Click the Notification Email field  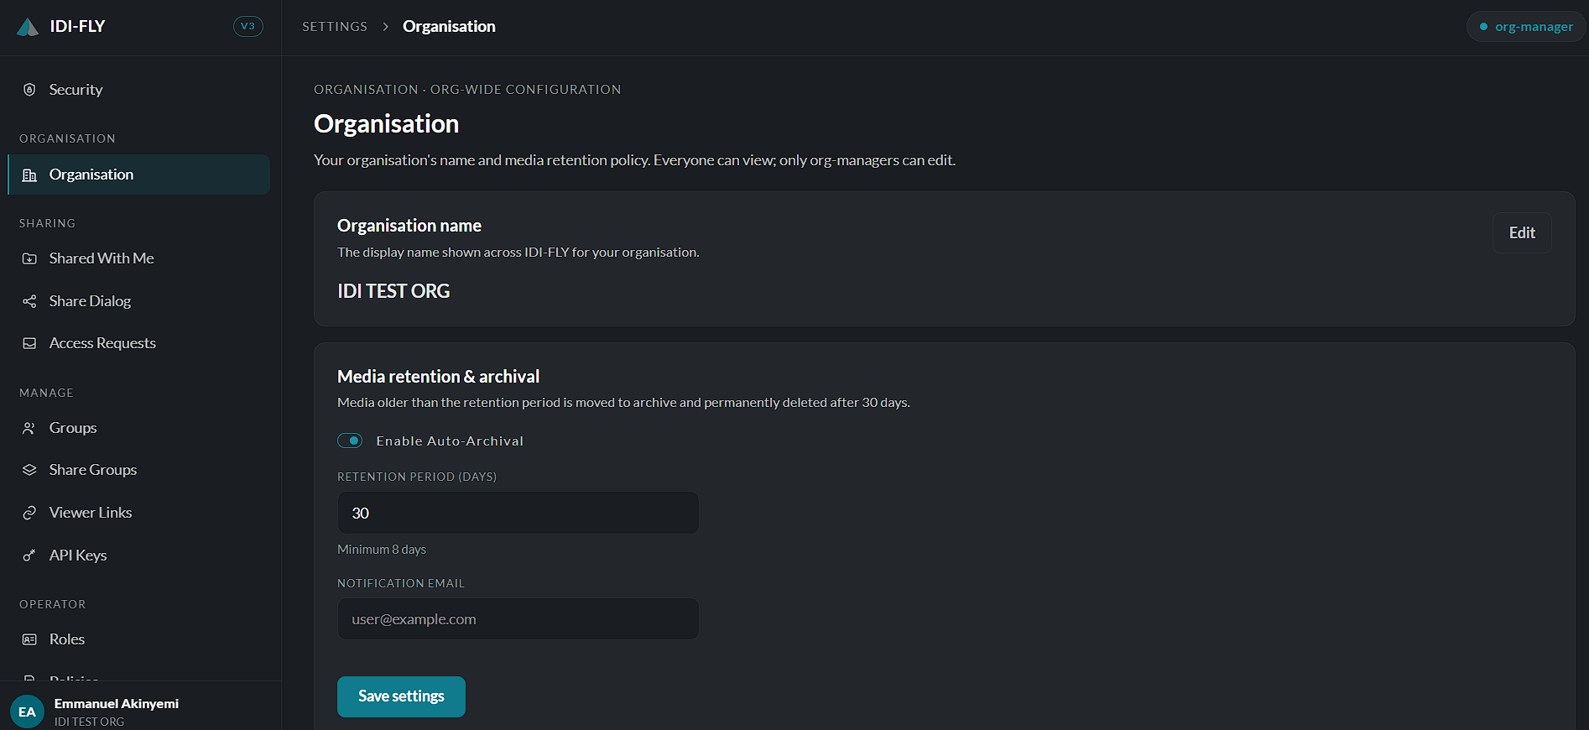[518, 619]
